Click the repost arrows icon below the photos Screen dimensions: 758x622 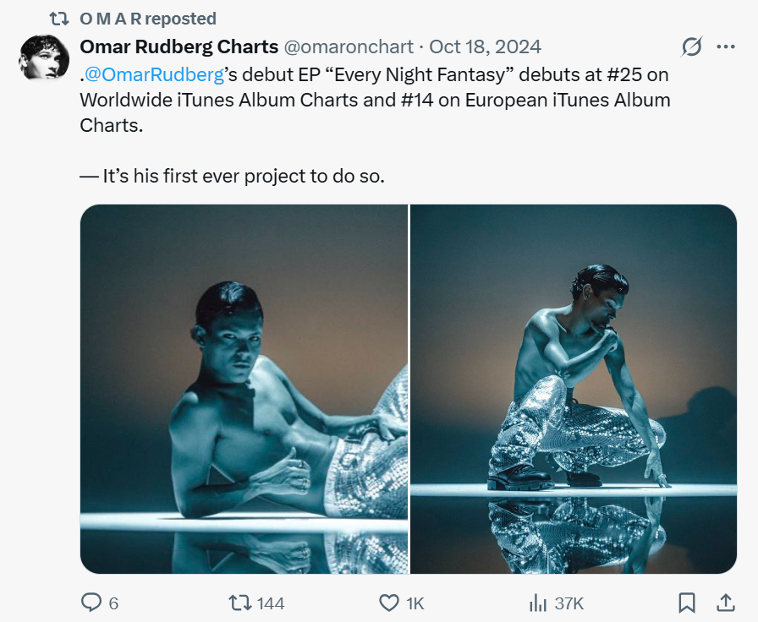click(x=240, y=603)
